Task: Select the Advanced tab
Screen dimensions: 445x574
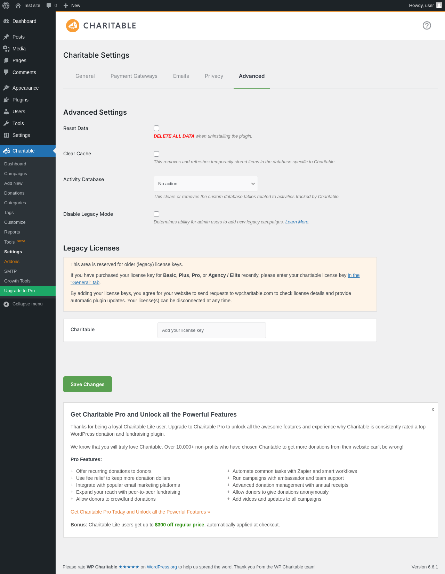Action: pyautogui.click(x=252, y=76)
